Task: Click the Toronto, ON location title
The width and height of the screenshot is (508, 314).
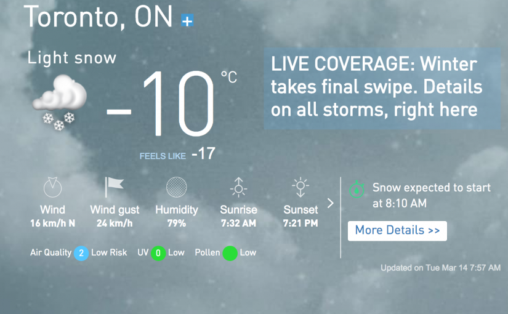Action: (99, 17)
